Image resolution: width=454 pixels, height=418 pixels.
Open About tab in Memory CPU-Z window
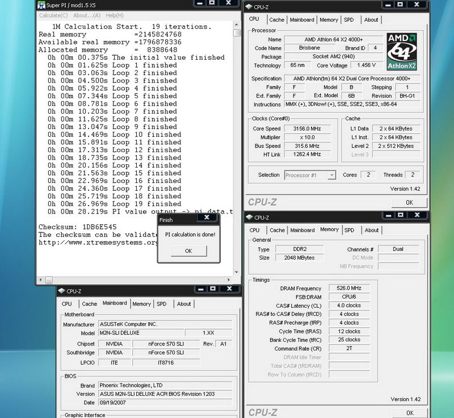372,230
